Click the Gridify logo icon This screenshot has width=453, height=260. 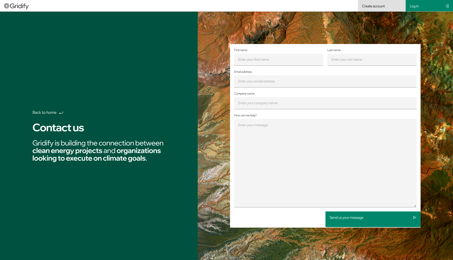click(7, 6)
